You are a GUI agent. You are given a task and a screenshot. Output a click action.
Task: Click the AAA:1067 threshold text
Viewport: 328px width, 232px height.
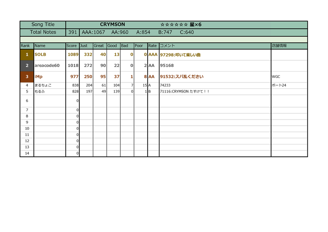click(x=93, y=32)
